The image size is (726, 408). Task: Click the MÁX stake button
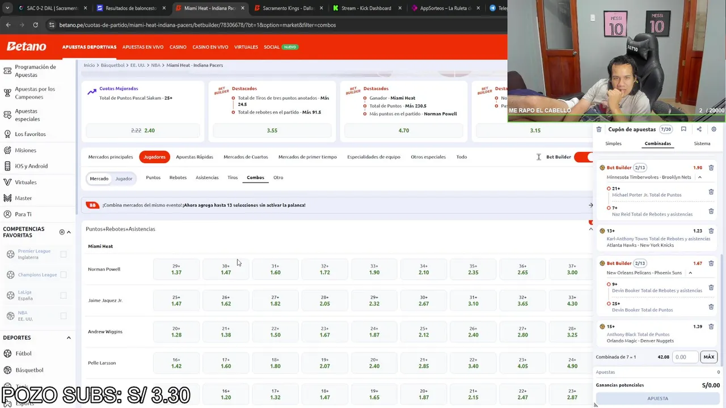tap(708, 357)
